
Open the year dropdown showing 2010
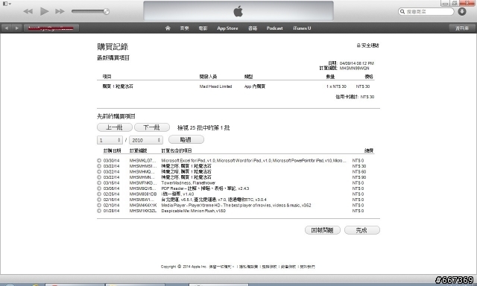146,140
